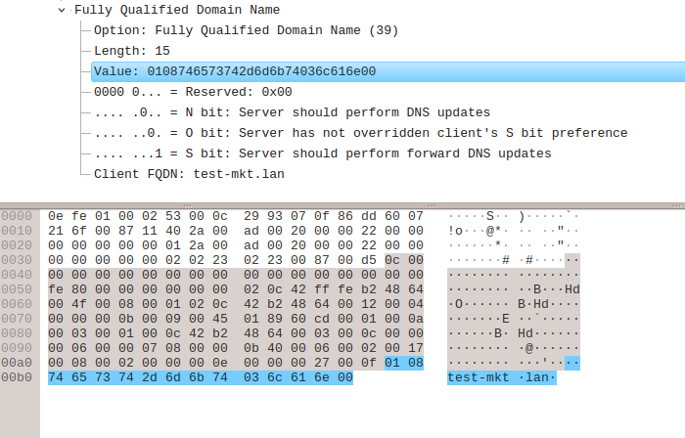The image size is (685, 438).
Task: Click ASCII text lan in byte pane
Action: [x=536, y=377]
